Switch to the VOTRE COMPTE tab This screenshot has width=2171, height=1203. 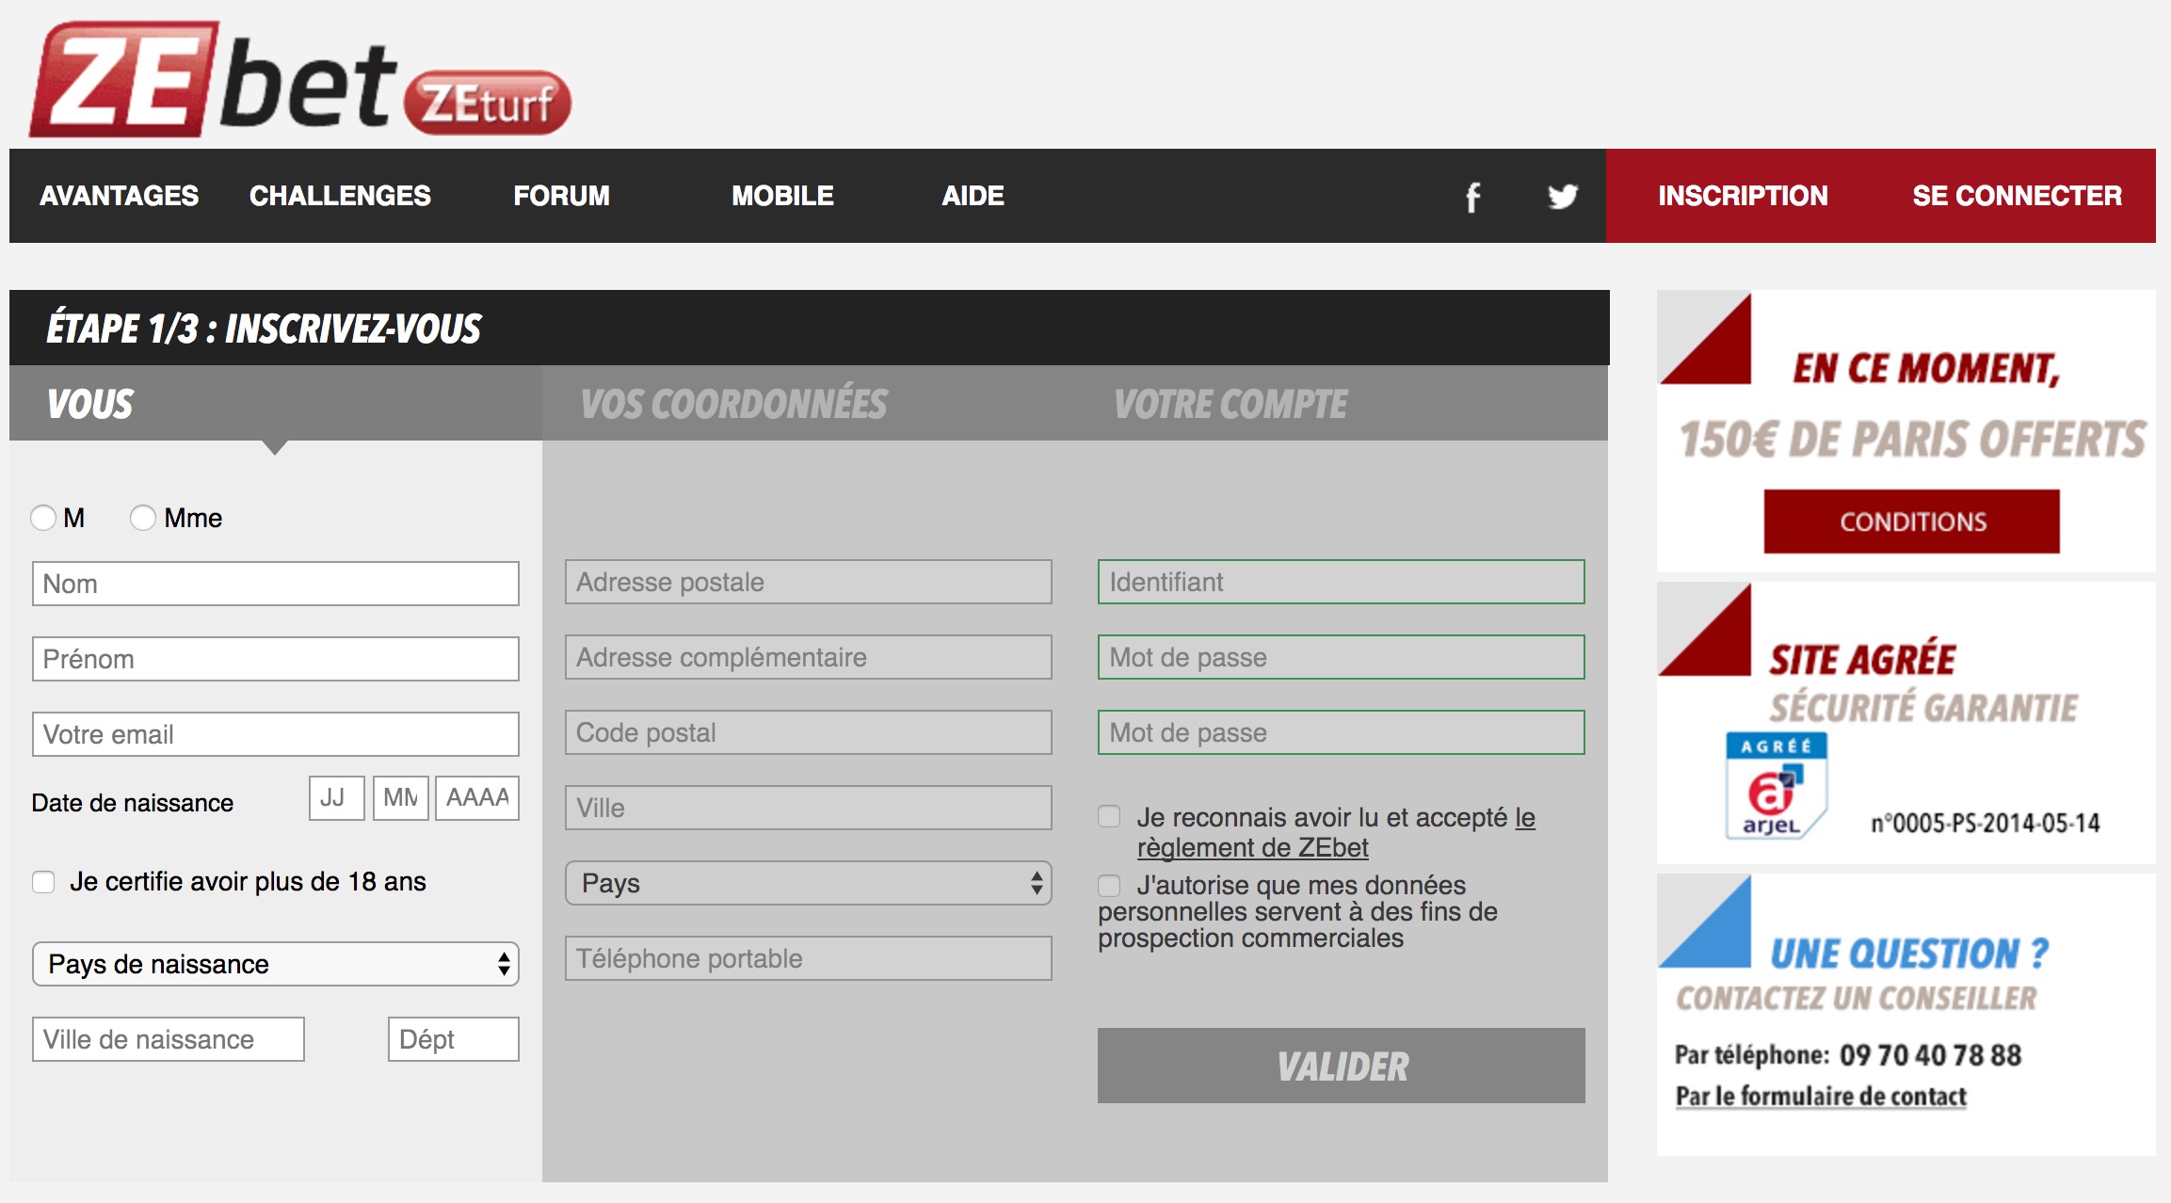(1342, 404)
